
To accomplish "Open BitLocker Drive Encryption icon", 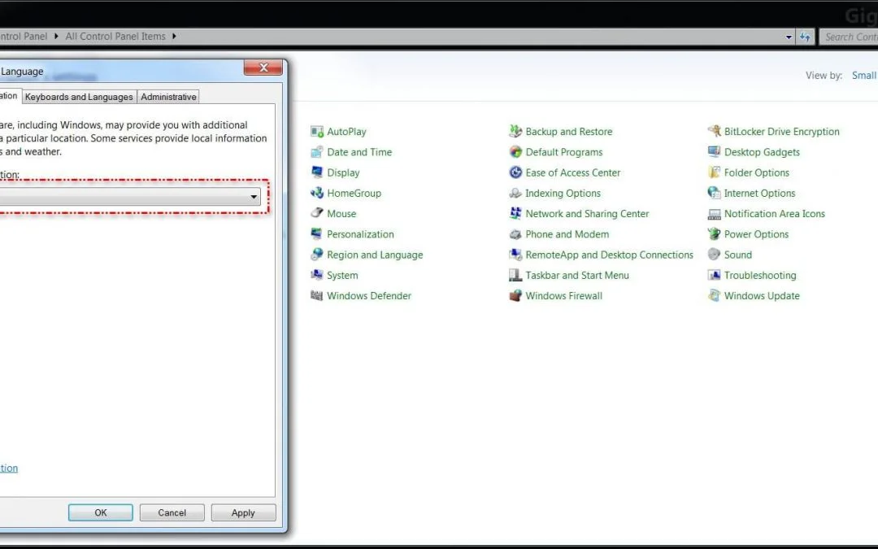I will click(715, 132).
